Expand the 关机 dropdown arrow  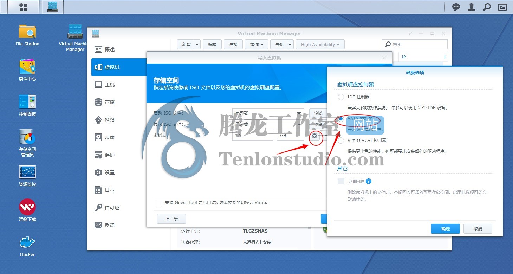pyautogui.click(x=290, y=44)
